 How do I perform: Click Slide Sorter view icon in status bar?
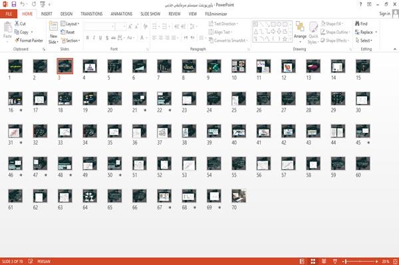tap(313, 261)
